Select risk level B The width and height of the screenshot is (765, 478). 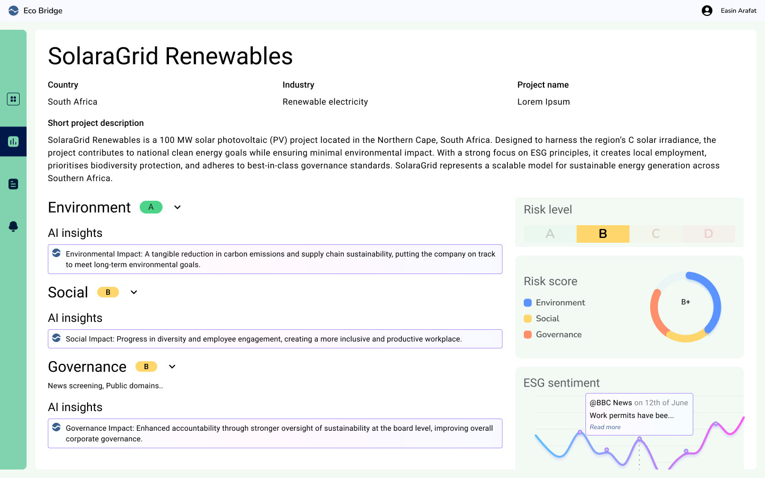603,234
